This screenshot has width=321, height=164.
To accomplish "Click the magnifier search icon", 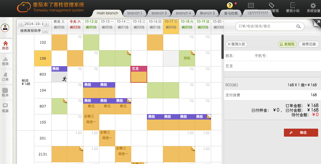I will pyautogui.click(x=298, y=27).
